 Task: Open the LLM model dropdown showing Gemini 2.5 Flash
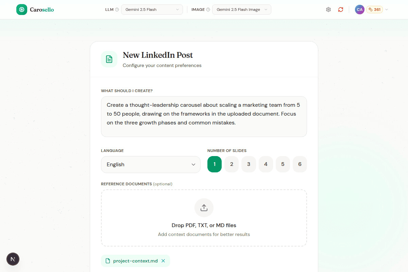point(152,9)
